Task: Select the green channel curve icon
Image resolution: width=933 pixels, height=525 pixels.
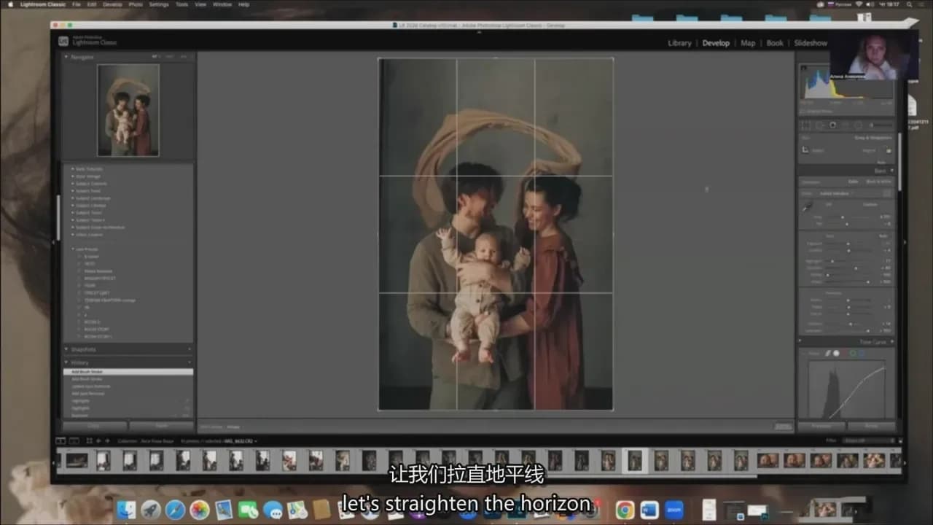Action: [853, 353]
